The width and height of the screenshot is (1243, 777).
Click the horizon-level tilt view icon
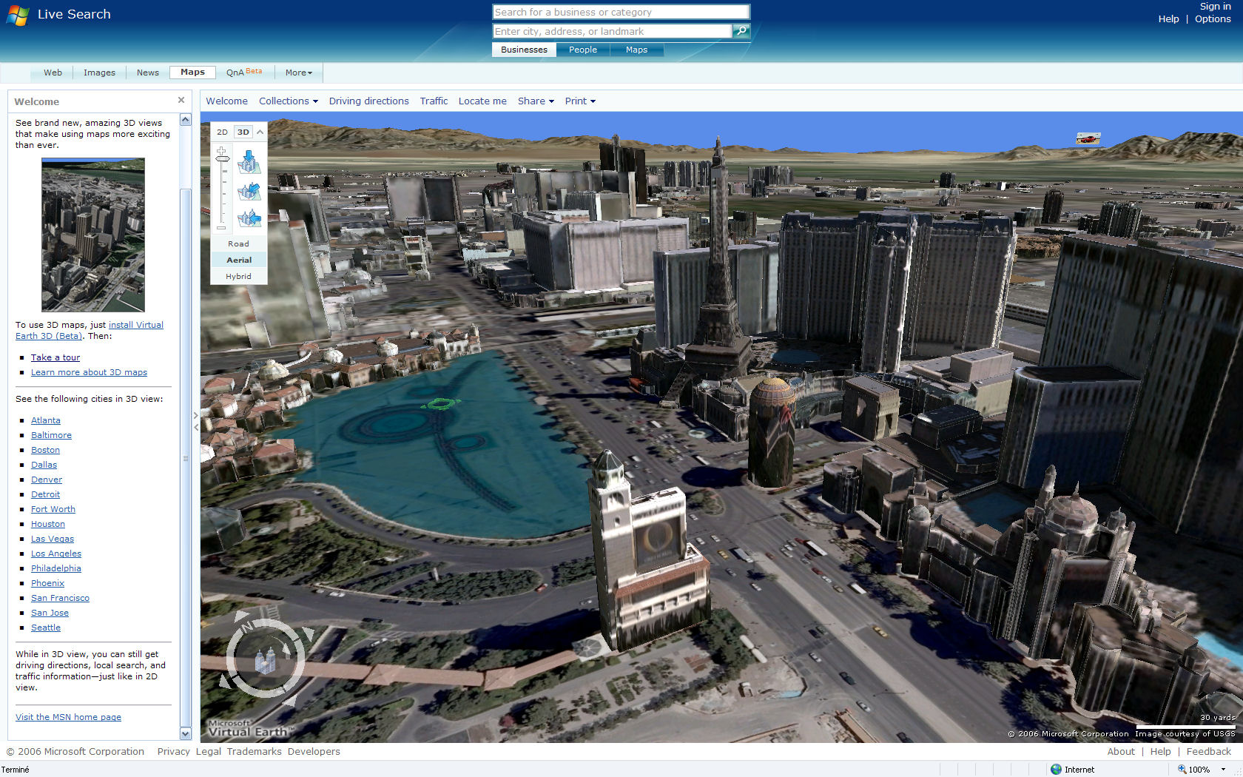click(x=249, y=218)
